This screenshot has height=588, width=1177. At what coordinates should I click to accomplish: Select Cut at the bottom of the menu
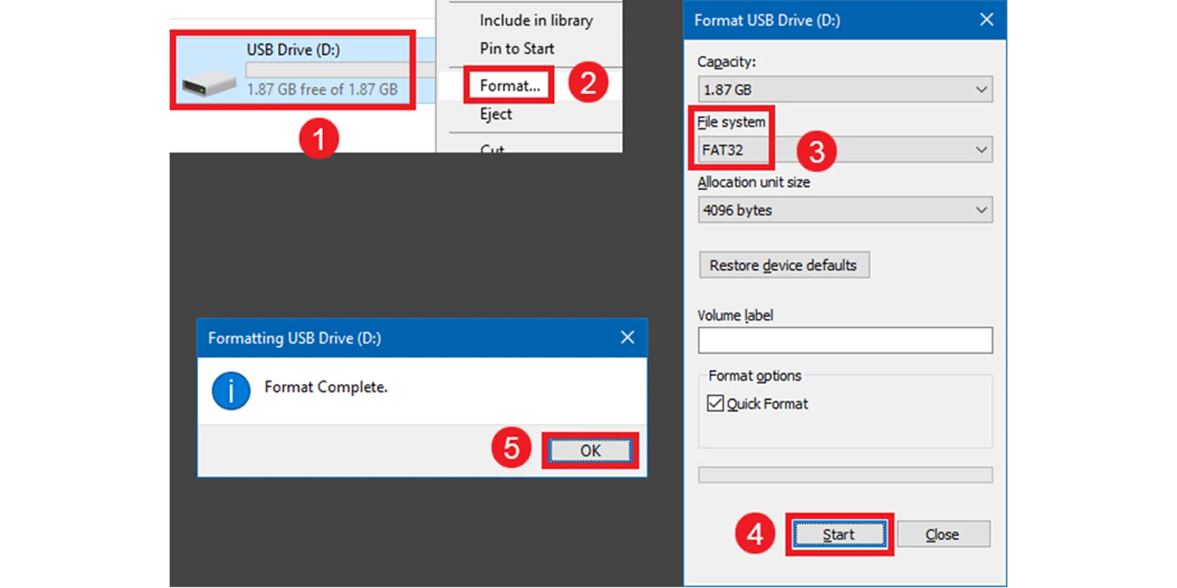492,148
